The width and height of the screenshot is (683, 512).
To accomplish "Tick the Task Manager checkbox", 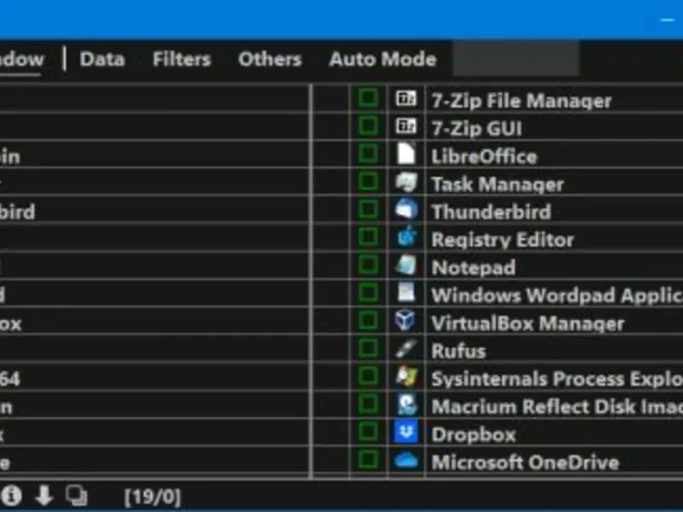I will tap(368, 181).
